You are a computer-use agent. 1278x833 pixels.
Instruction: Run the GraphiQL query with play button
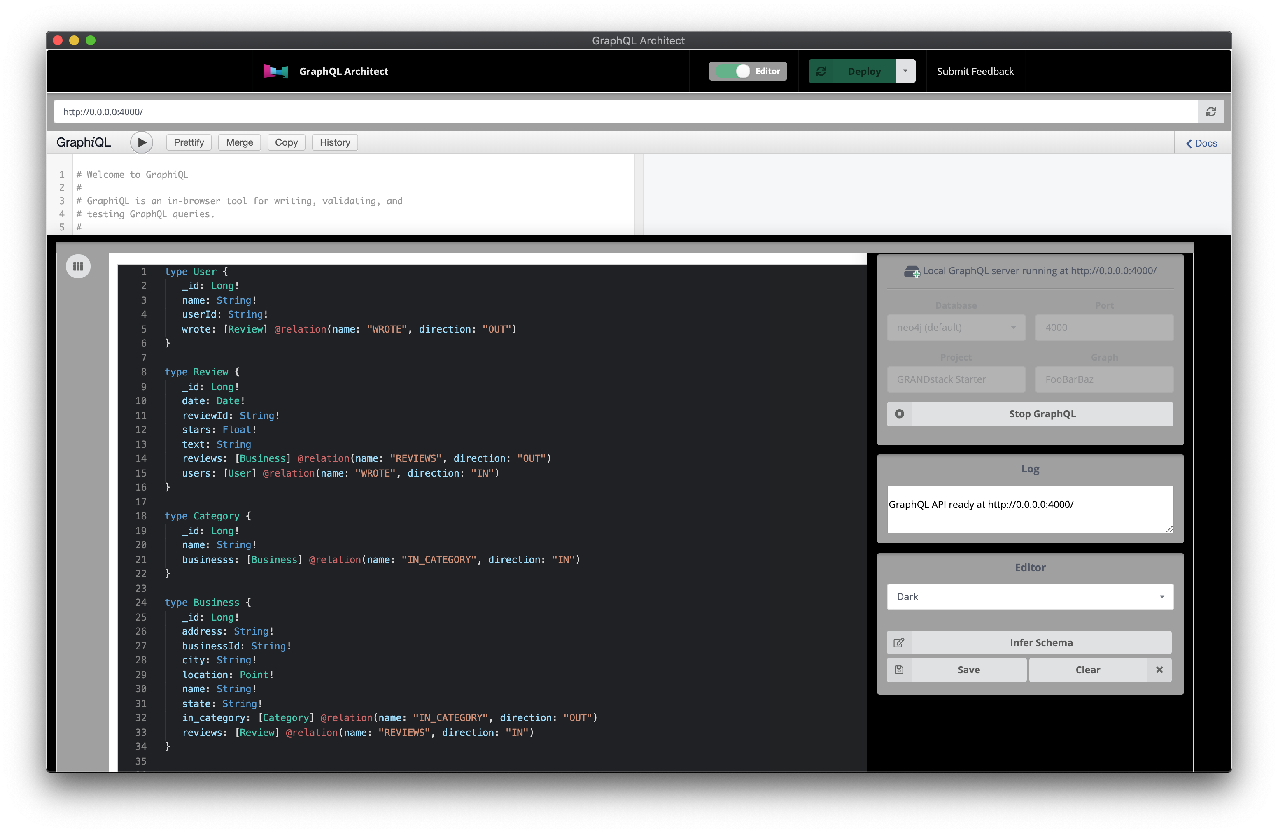click(x=142, y=143)
